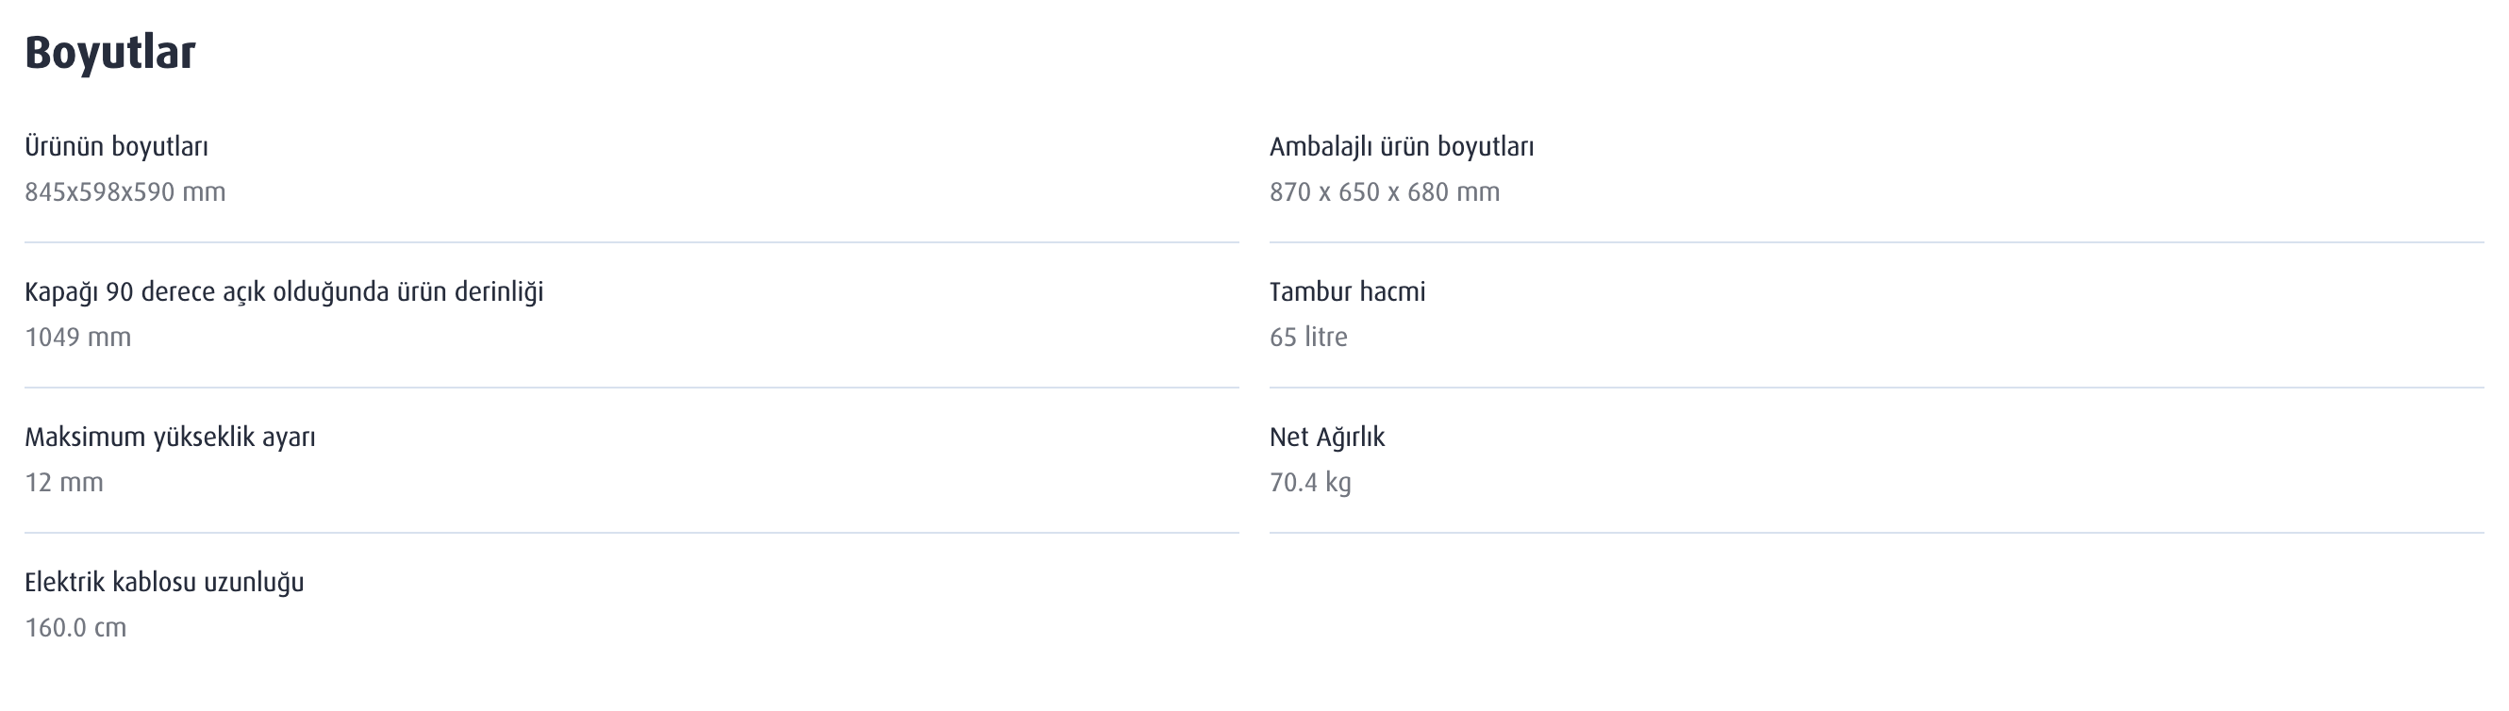Screen dimensions: 2509x711
Task: Click the Ürünün boyutları label
Action: click(116, 147)
